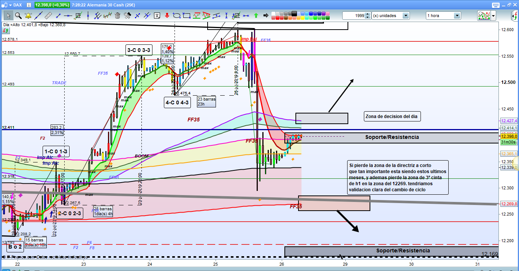Select the arrow pointer cursor tool
This screenshot has height=271, width=519.
coord(8,16)
